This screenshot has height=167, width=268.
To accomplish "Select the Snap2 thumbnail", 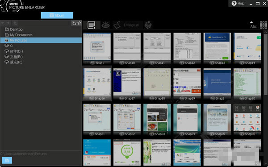I will [x=217, y=82].
